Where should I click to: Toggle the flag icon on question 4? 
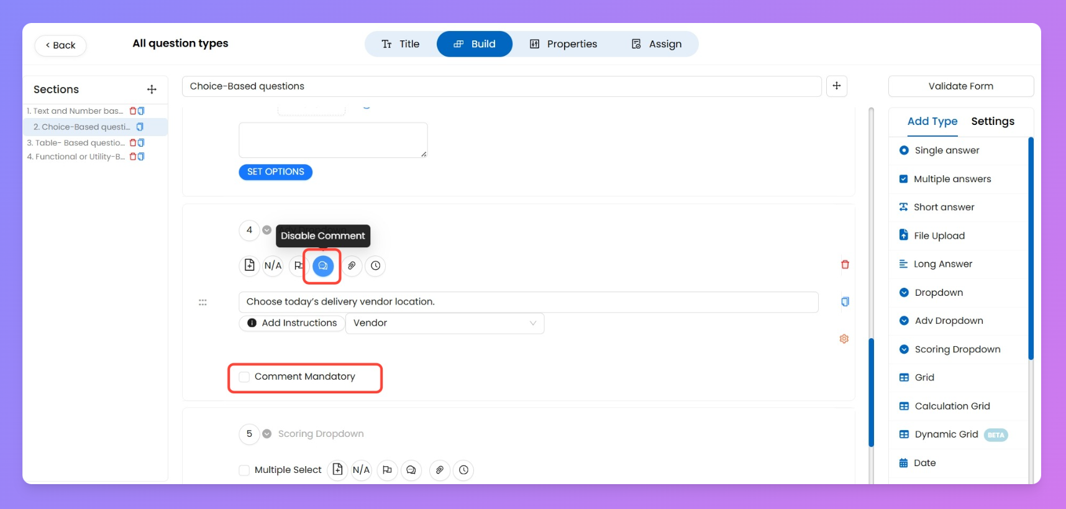point(298,265)
